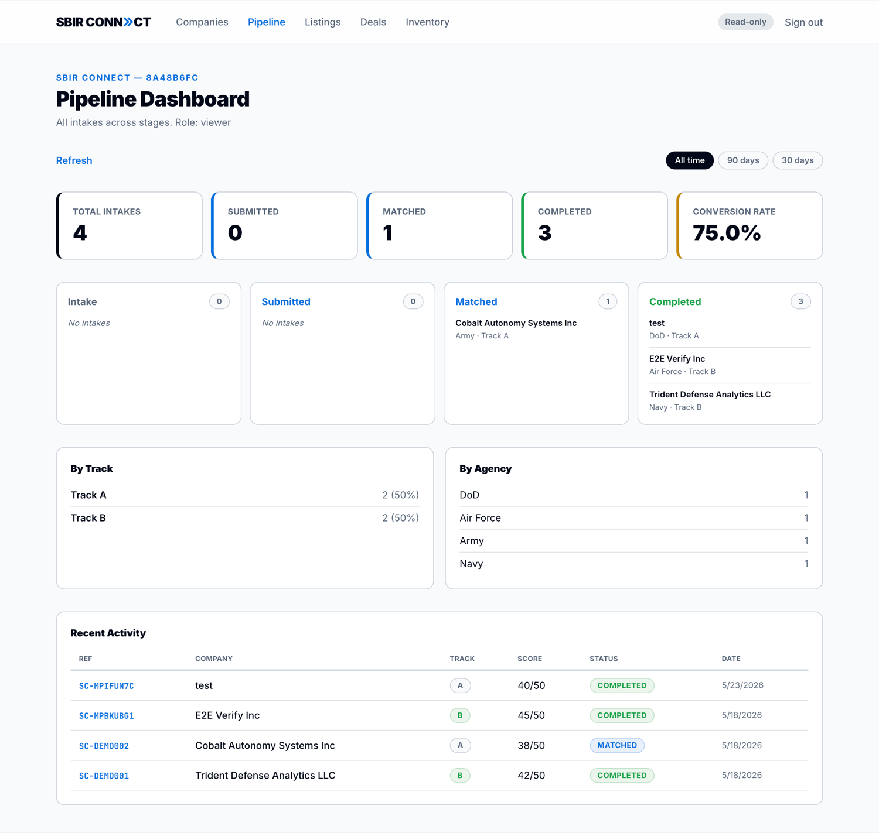
Task: Click the COMPLETED status of Trident Defense Analytics
Action: click(x=622, y=775)
